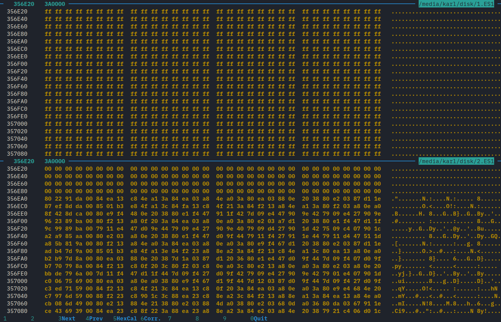501x322 pixels.
Task: Click ASCII text "..yj.}..G..D}" in row 356FE0
Action: [x=414, y=274]
